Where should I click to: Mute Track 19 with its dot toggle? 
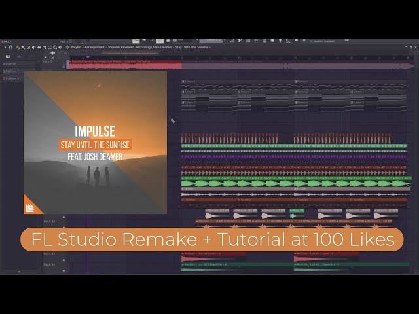(64, 260)
